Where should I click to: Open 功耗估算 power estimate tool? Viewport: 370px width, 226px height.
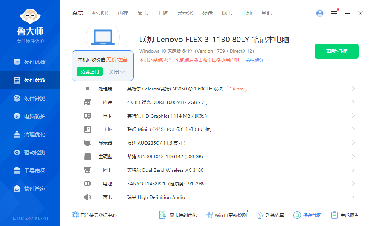tap(270, 215)
